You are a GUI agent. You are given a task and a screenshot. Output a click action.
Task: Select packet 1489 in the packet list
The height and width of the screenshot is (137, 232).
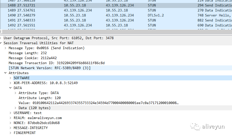[100, 10]
